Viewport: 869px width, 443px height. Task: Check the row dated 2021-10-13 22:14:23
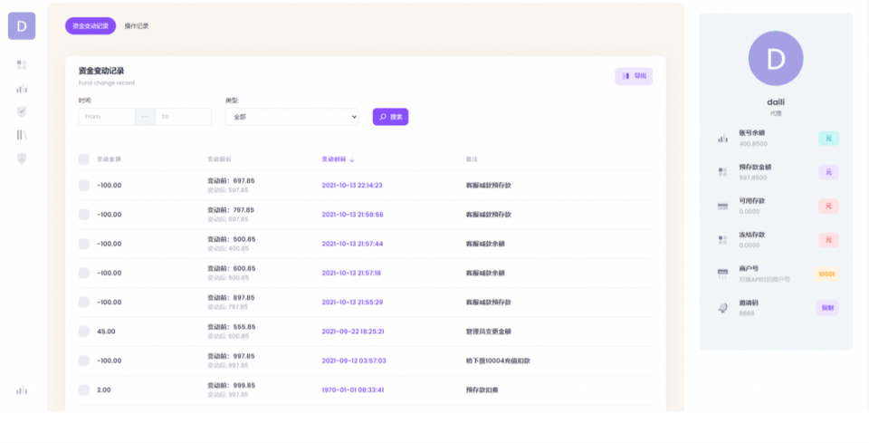click(x=84, y=185)
